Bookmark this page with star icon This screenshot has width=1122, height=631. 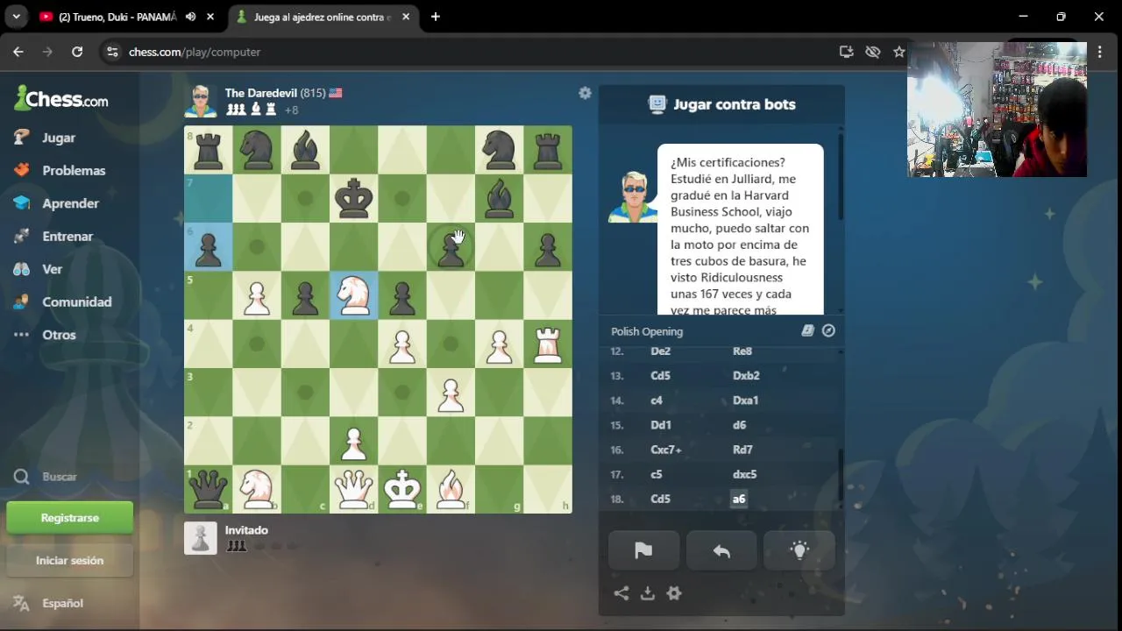click(x=898, y=52)
